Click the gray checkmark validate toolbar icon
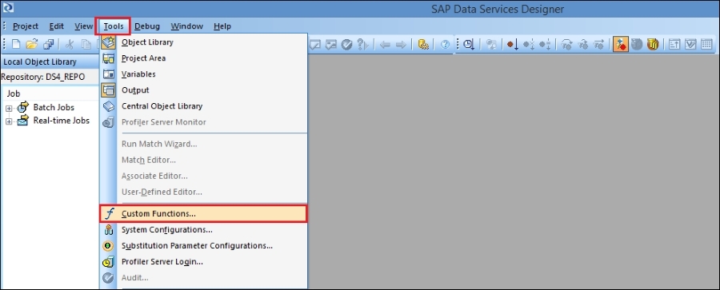This screenshot has width=720, height=290. [x=346, y=44]
